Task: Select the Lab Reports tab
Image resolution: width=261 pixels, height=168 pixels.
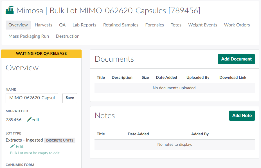Action: (x=84, y=25)
